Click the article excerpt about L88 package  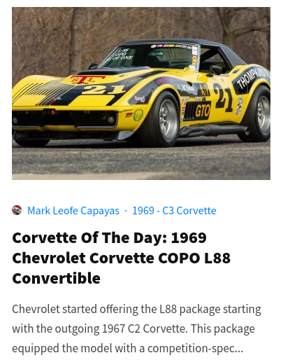click(x=136, y=328)
